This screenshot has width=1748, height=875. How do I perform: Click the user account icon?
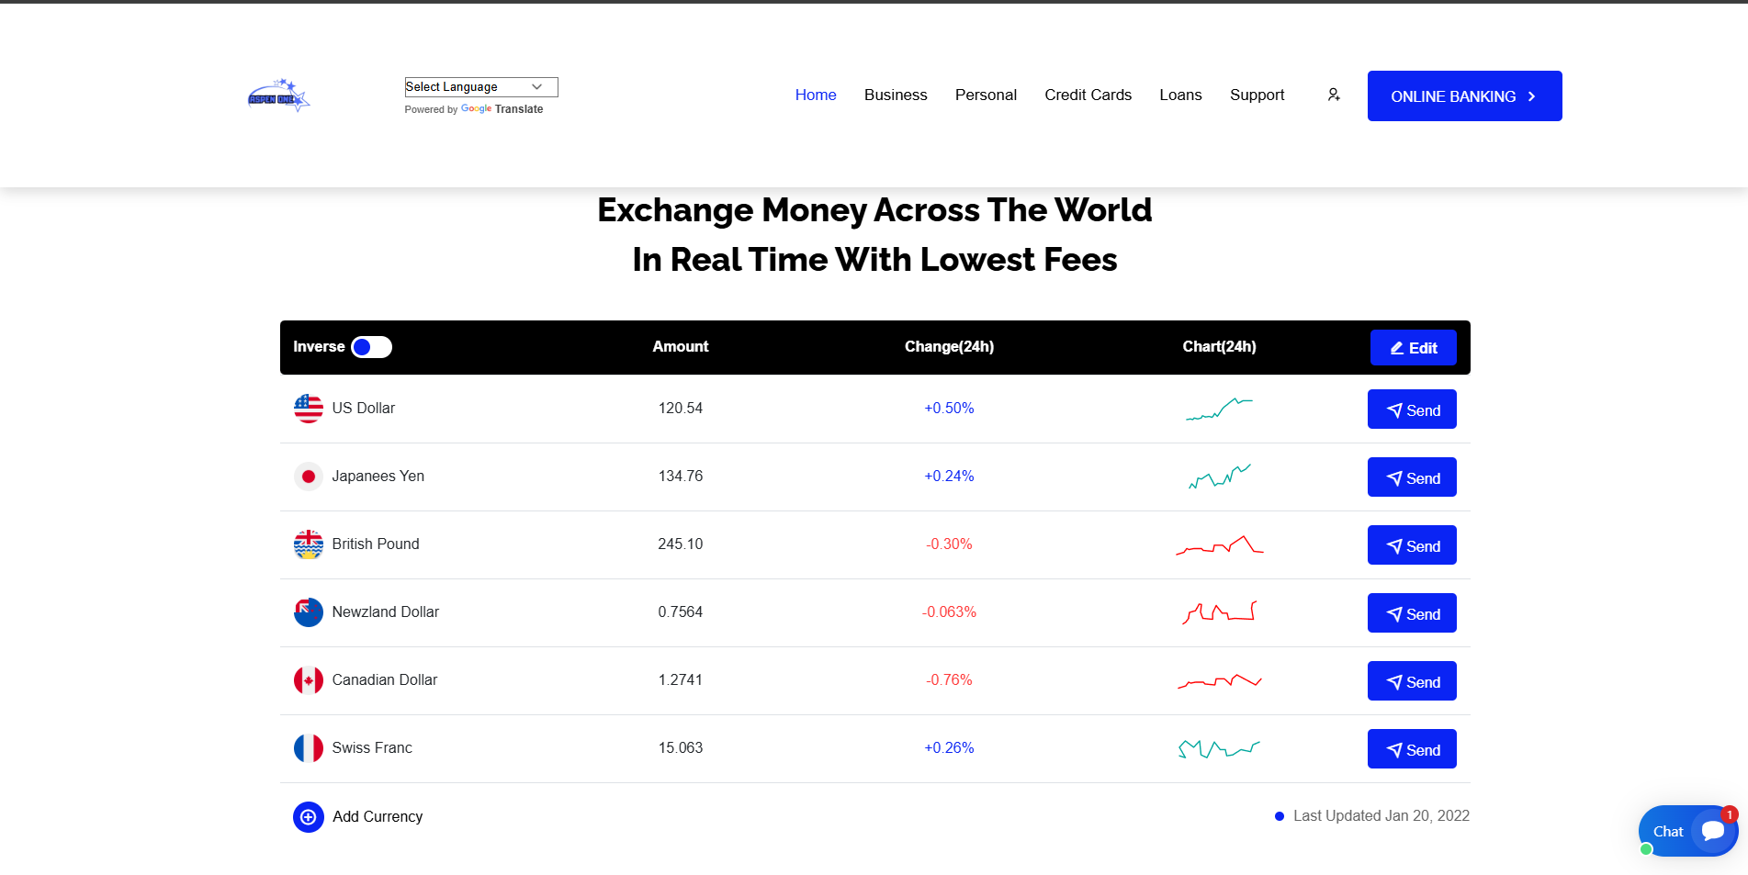1334,95
